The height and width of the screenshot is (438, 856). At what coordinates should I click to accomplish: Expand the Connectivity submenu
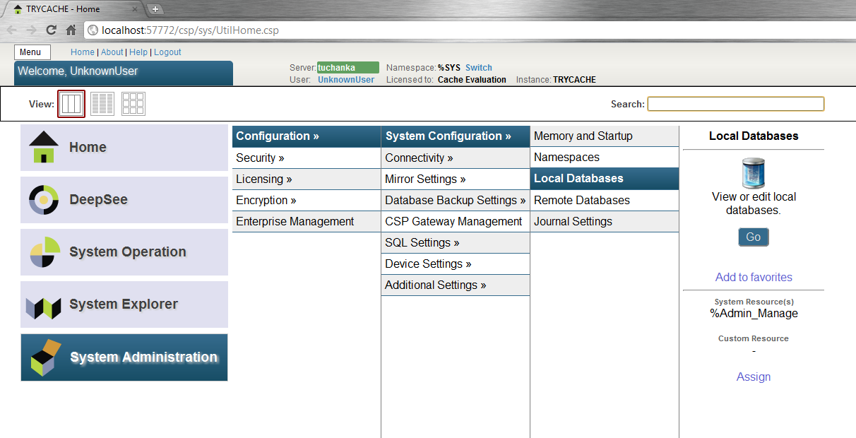pyautogui.click(x=419, y=158)
